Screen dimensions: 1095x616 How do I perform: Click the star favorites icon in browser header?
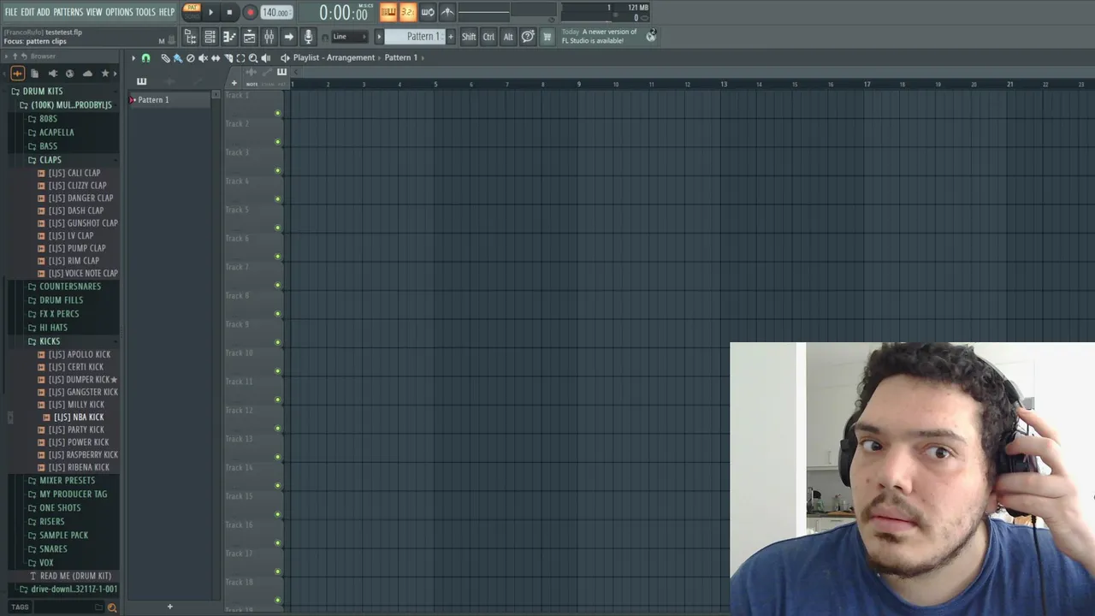[x=105, y=74]
